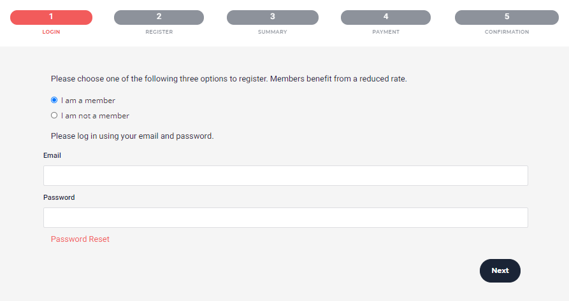
Task: Open the Password Reset link
Action: click(80, 239)
